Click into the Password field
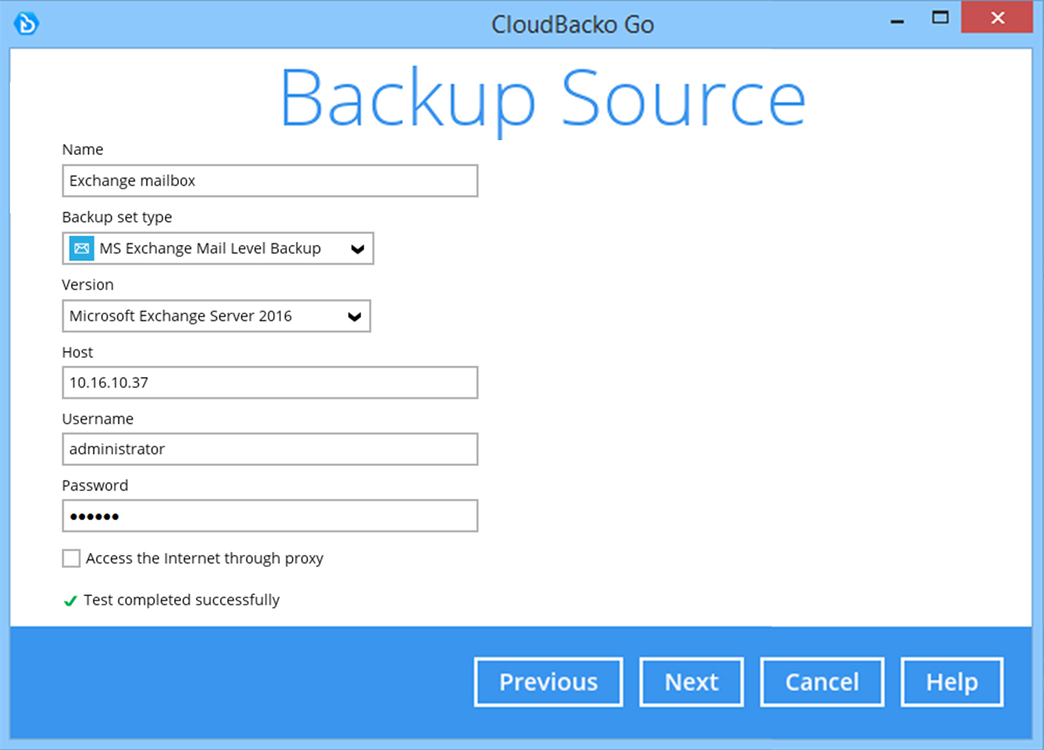The image size is (1044, 750). pos(269,516)
